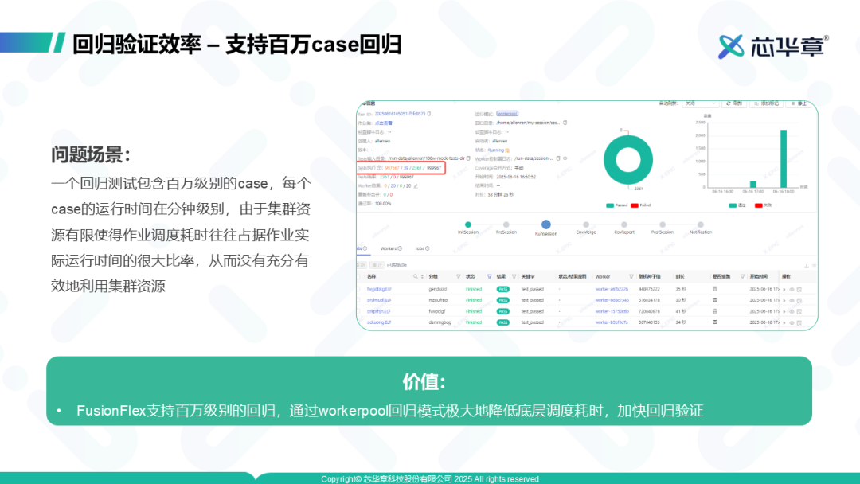Toggle the Passed legend under the donut chart
Image resolution: width=860 pixels, height=484 pixels.
click(x=616, y=205)
